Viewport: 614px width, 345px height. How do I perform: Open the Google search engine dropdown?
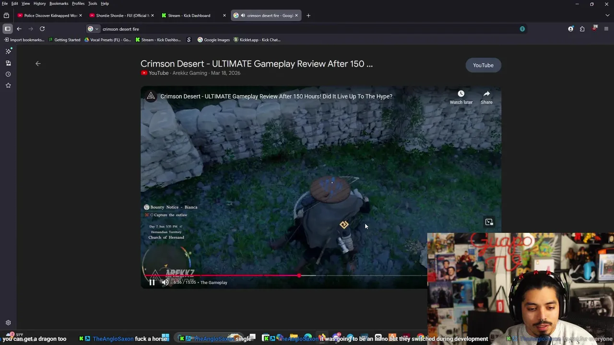(93, 29)
